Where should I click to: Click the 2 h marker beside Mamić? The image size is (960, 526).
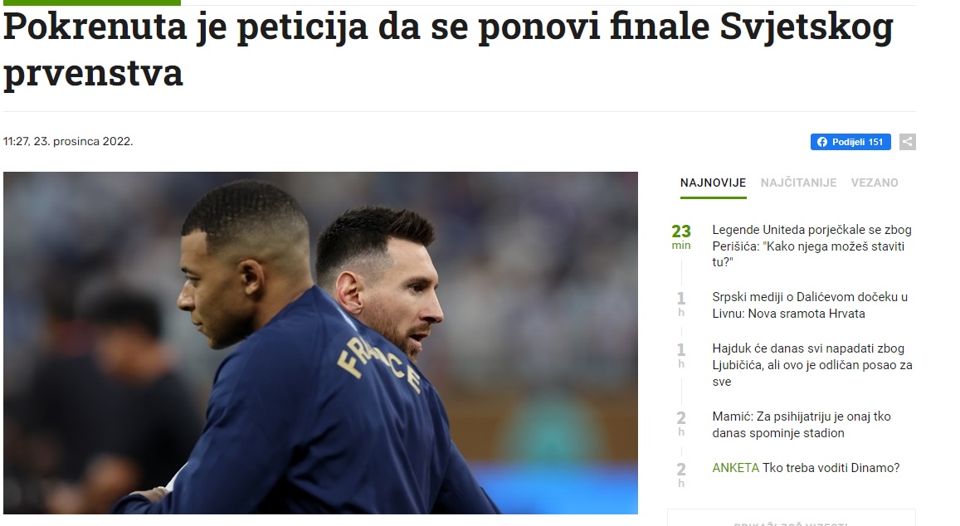coord(681,423)
